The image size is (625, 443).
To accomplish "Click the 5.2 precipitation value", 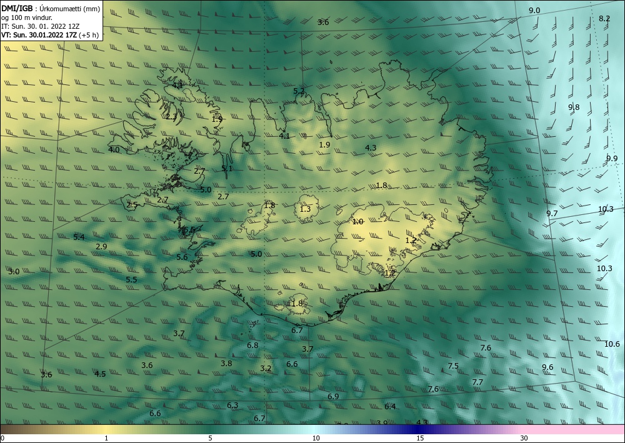I will pos(299,91).
